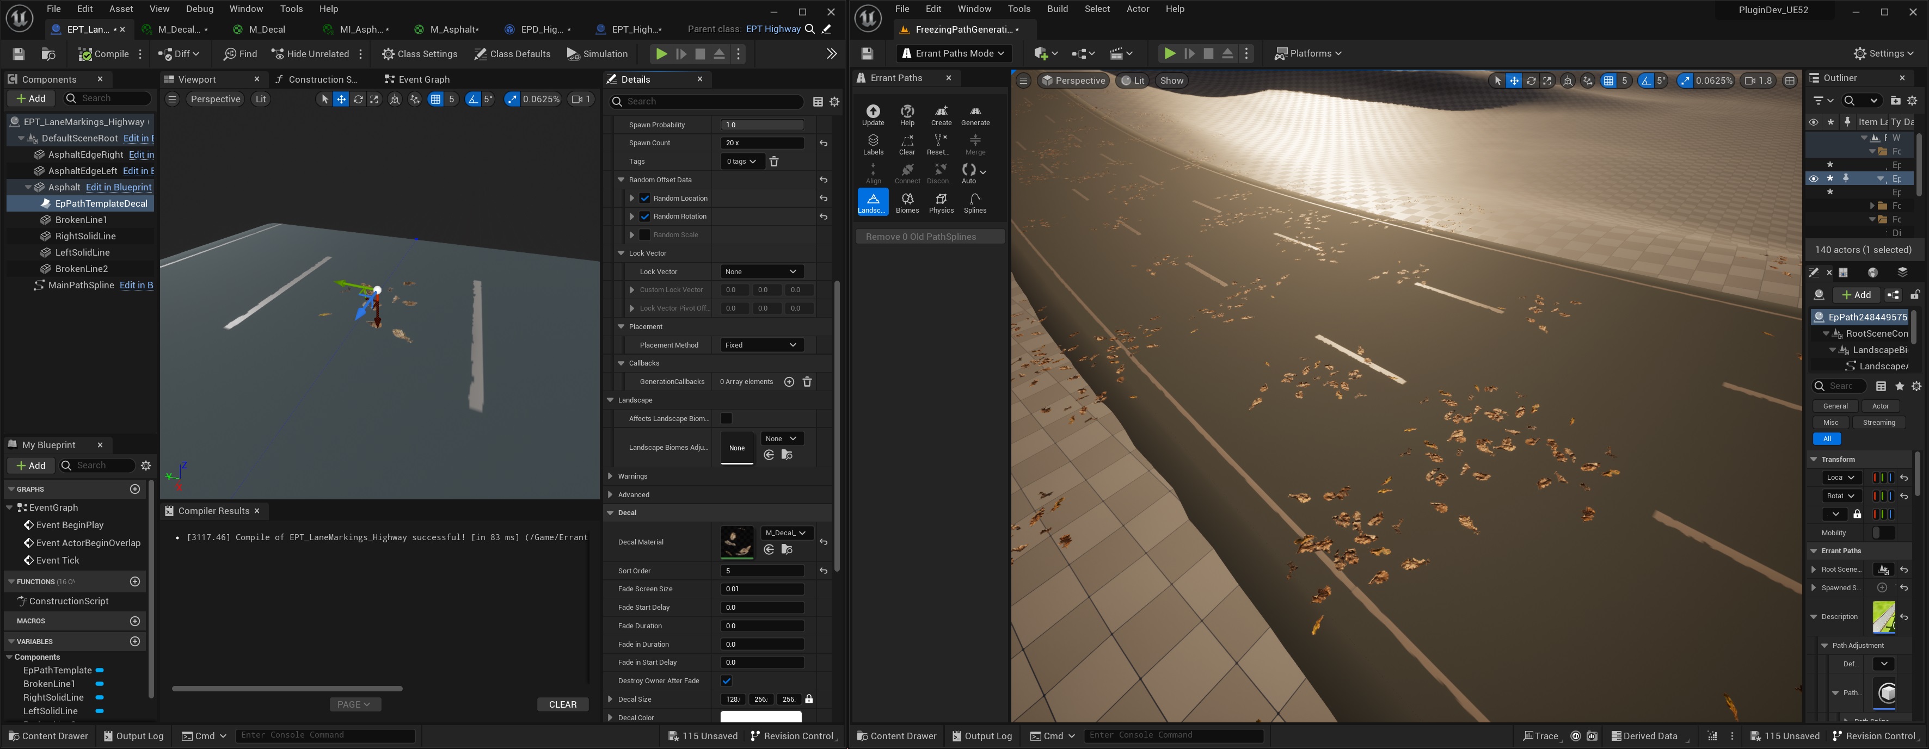Enable Affects Landscape Biome checkbox

pos(726,418)
